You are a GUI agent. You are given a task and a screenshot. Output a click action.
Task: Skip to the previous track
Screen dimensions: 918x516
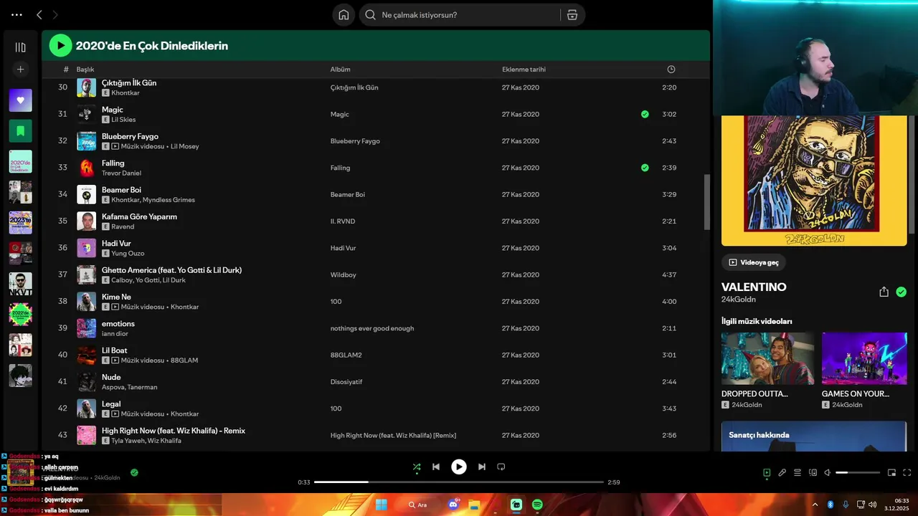click(435, 467)
